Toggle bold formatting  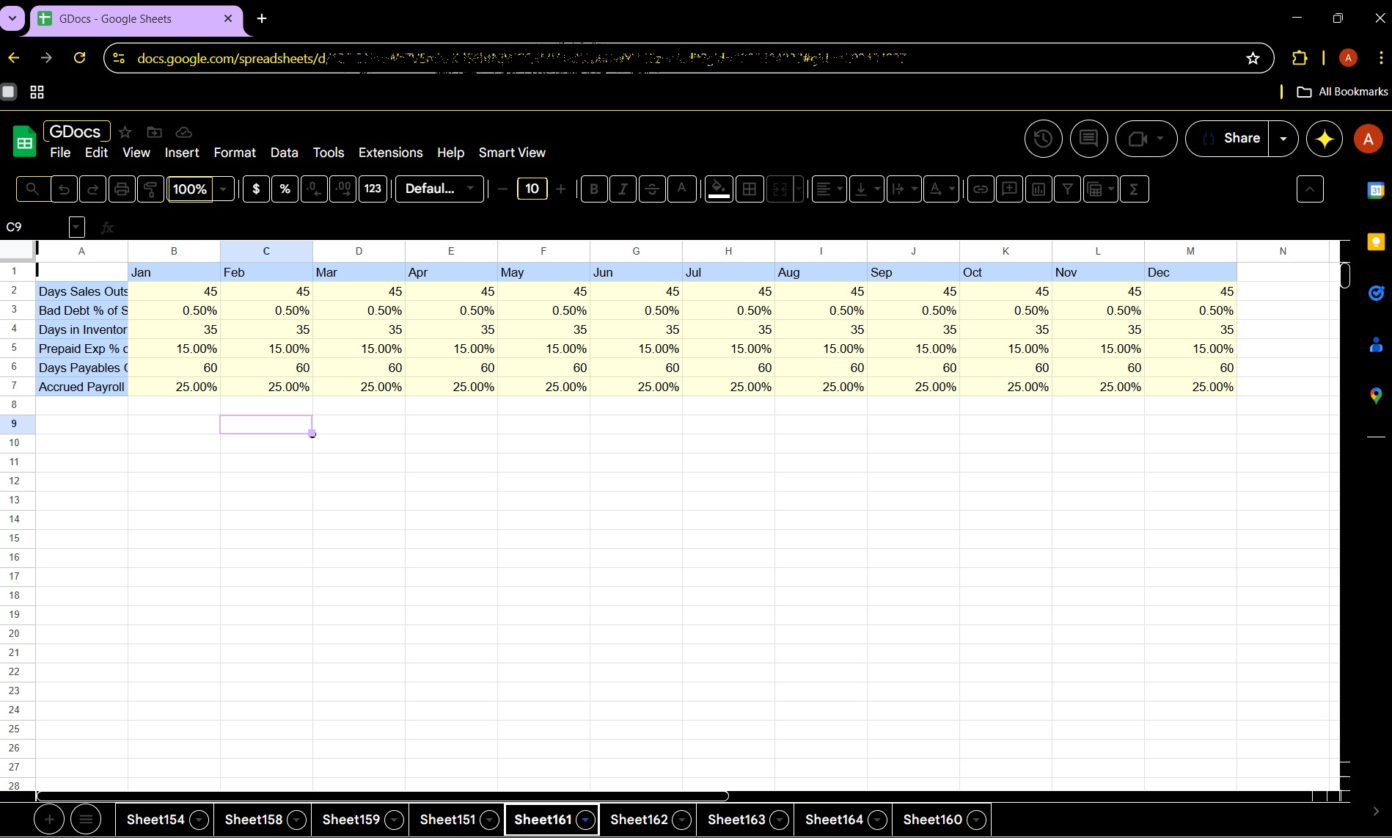tap(594, 189)
